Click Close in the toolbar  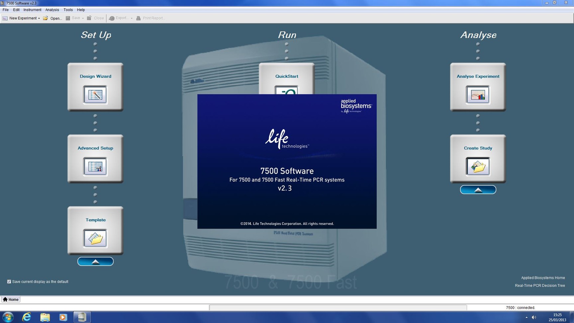95,18
